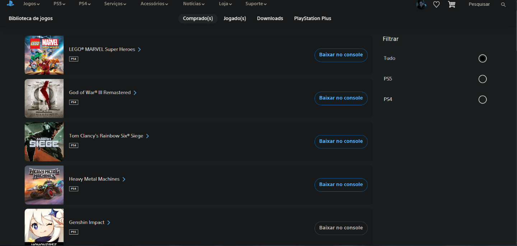The image size is (517, 246).
Task: Expand the Notícias dropdown menu
Action: coord(194,4)
